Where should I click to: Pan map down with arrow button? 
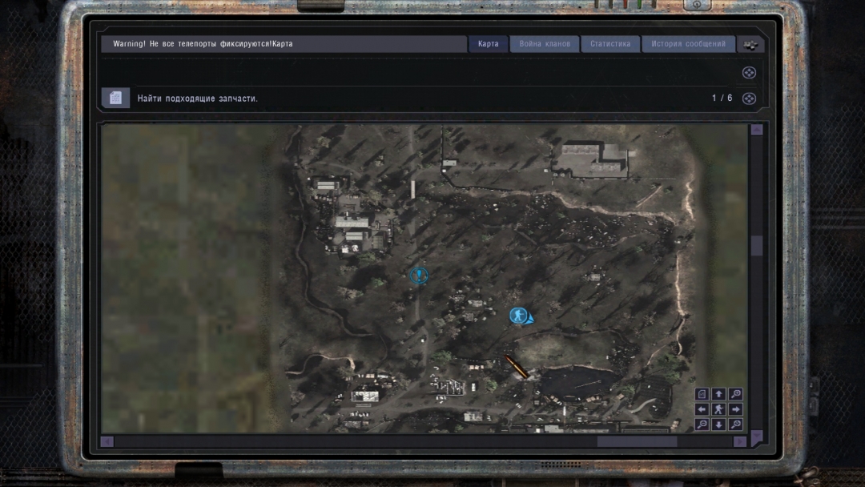(x=718, y=425)
